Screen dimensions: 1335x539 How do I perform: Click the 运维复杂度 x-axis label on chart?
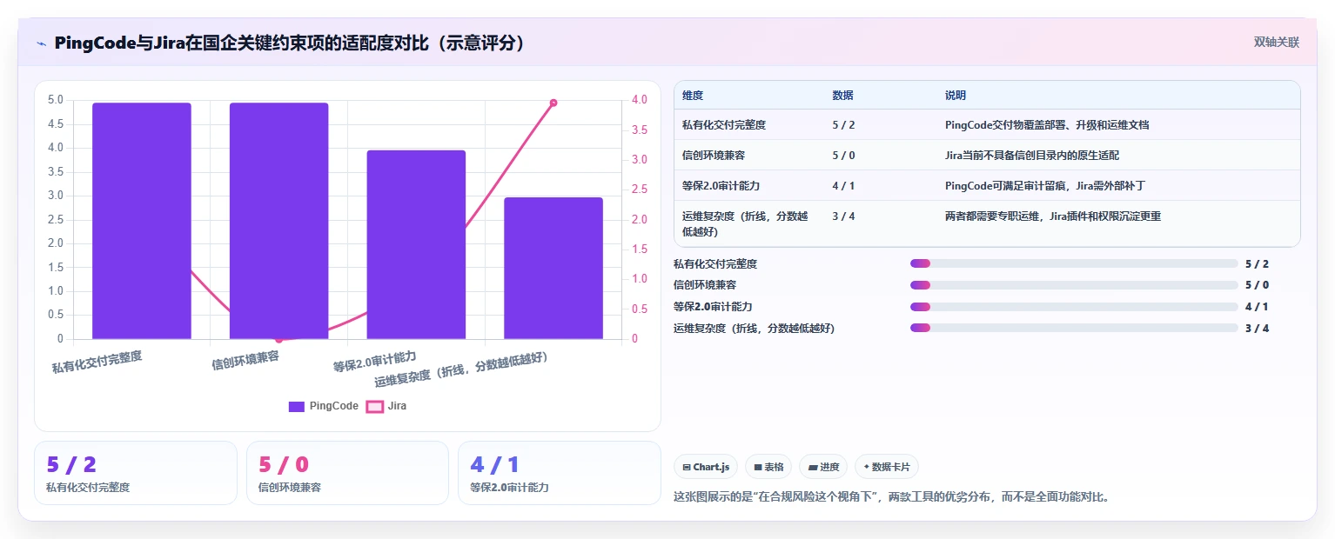click(x=460, y=369)
